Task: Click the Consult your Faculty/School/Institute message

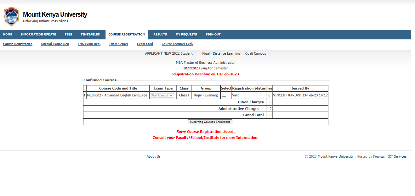Action: (x=206, y=138)
